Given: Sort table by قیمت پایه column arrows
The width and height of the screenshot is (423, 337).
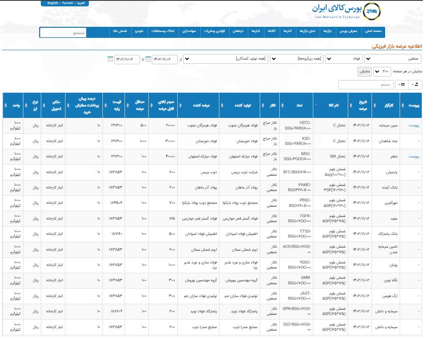Looking at the screenshot, I should pos(105,106).
